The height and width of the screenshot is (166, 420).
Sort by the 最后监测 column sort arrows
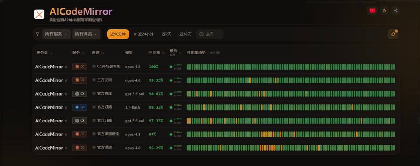[180, 53]
